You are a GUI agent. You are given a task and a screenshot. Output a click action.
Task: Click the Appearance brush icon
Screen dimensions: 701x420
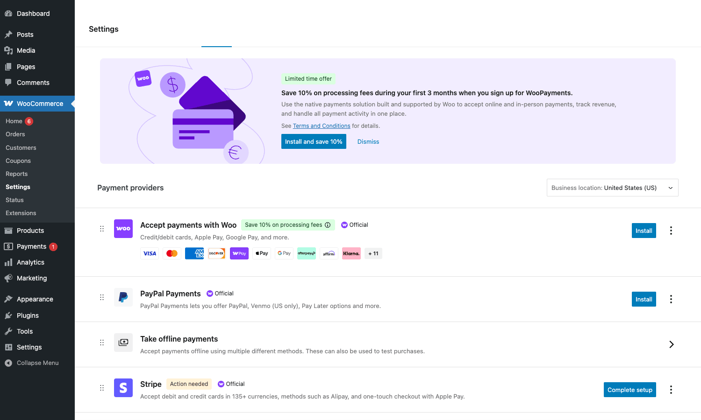coord(8,299)
